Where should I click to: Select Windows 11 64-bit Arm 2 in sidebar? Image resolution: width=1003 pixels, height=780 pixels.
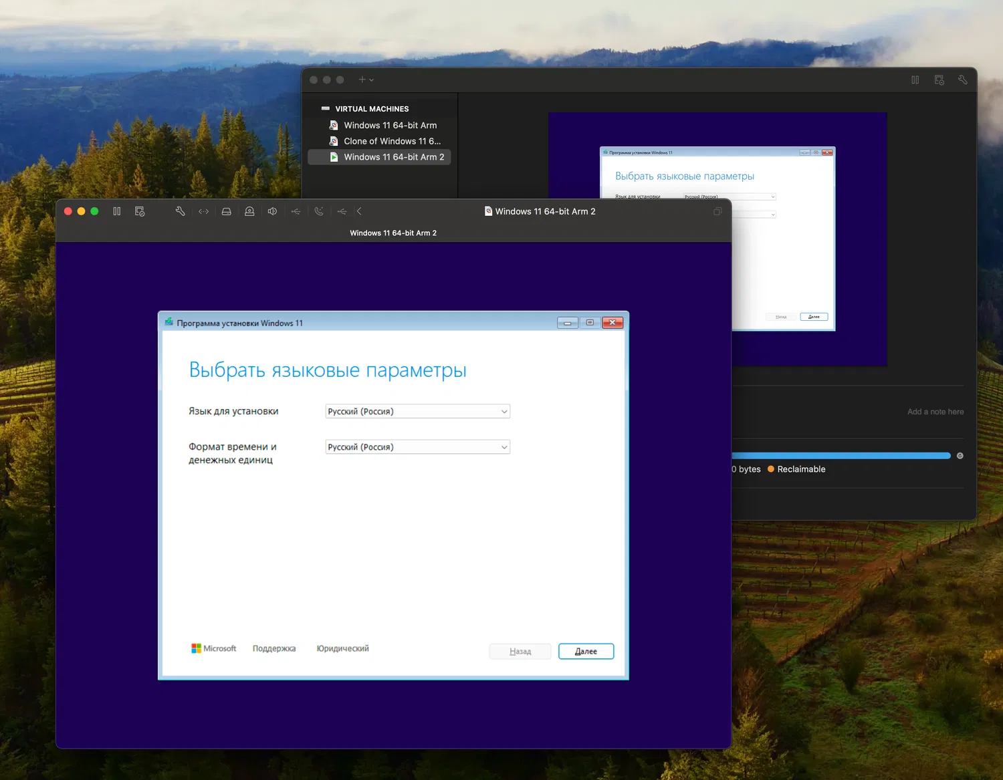point(379,157)
